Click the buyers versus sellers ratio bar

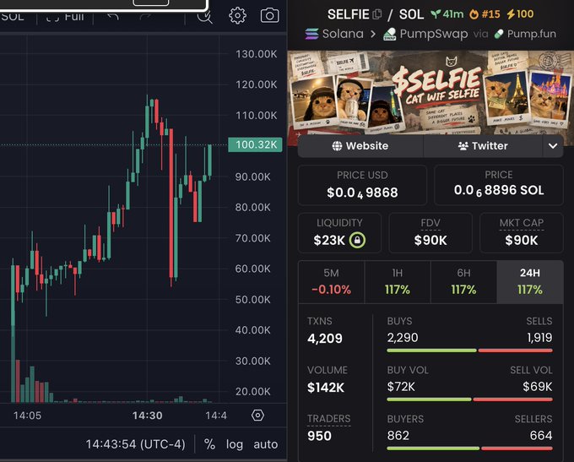pyautogui.click(x=469, y=448)
